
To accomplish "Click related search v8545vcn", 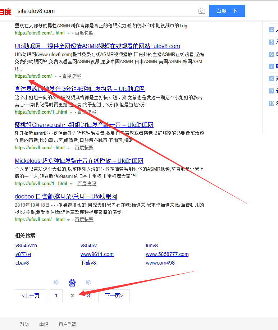I will [26, 246].
